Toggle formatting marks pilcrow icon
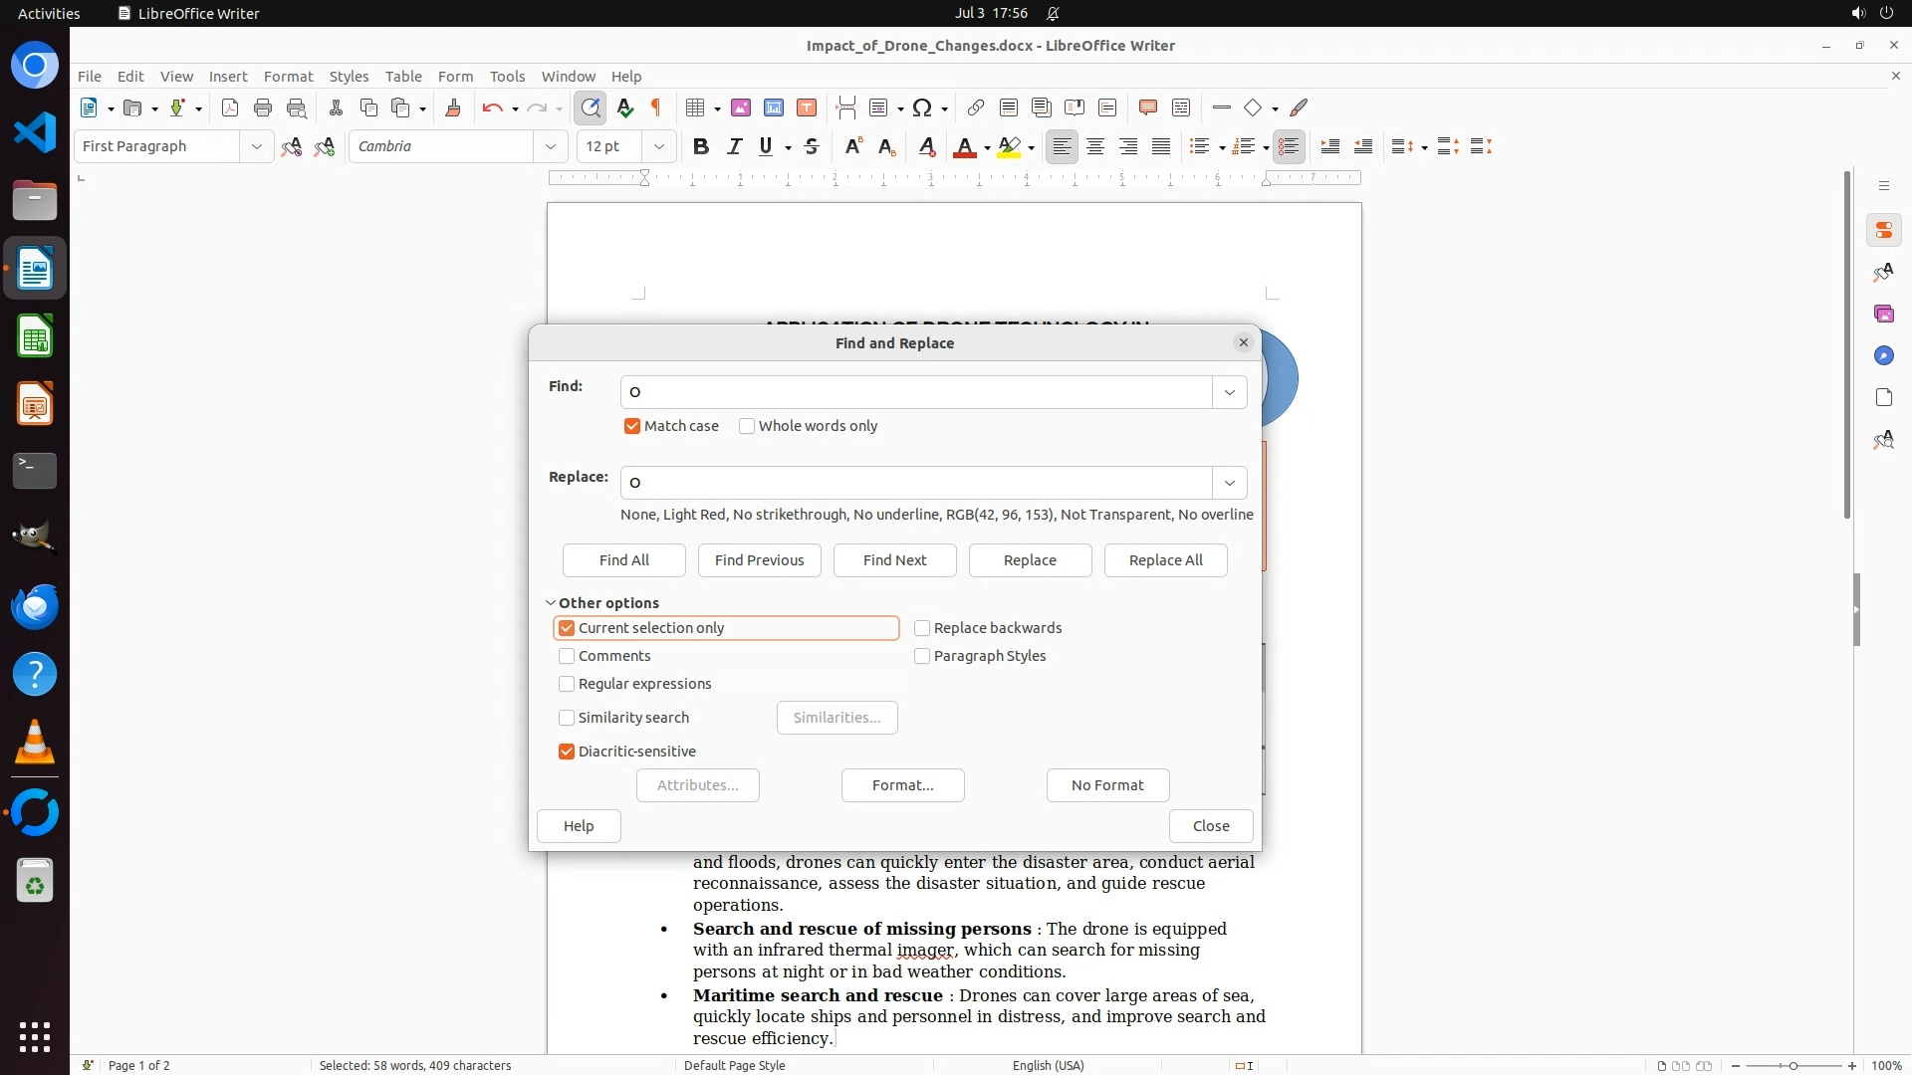Image resolution: width=1912 pixels, height=1075 pixels. (656, 107)
